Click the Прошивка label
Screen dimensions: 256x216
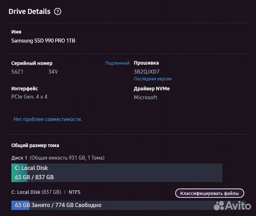[146, 63]
